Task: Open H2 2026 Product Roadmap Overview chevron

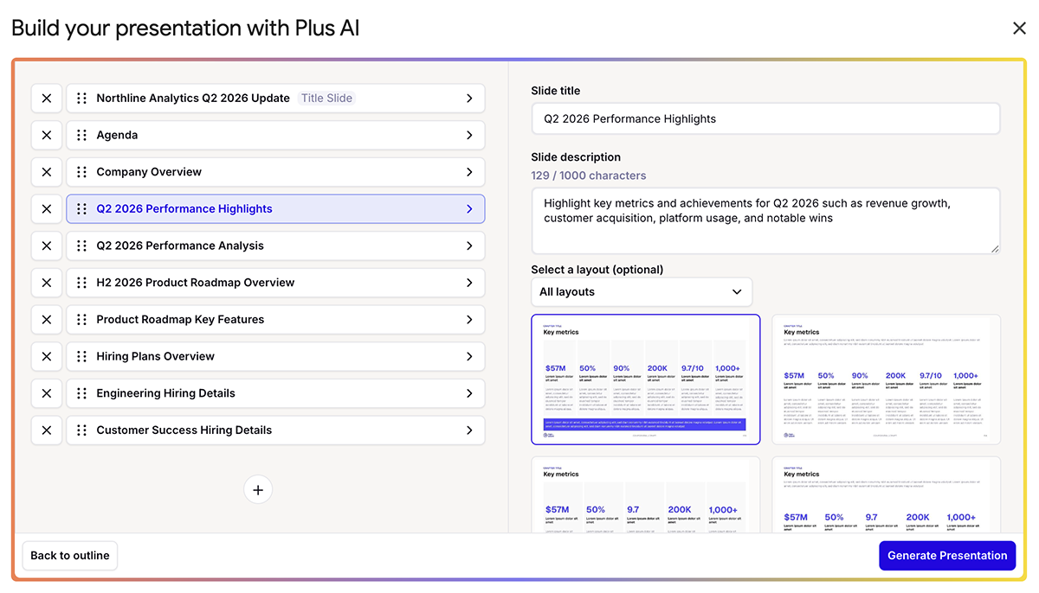Action: click(469, 283)
